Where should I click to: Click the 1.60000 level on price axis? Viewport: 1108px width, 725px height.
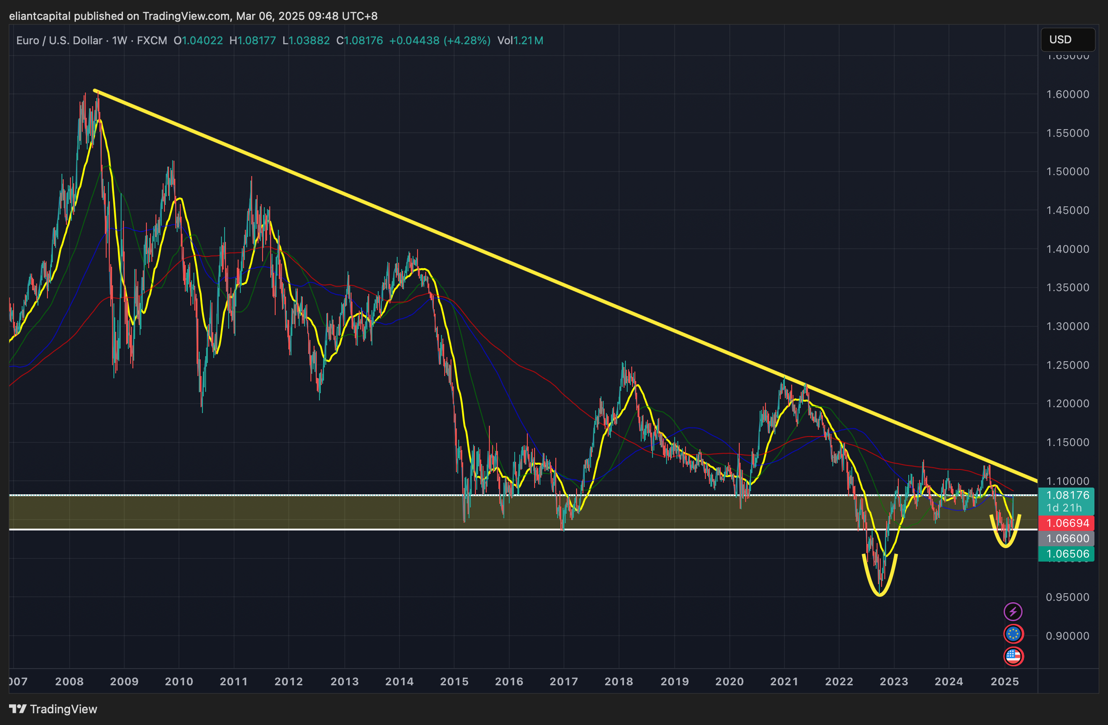pyautogui.click(x=1067, y=94)
